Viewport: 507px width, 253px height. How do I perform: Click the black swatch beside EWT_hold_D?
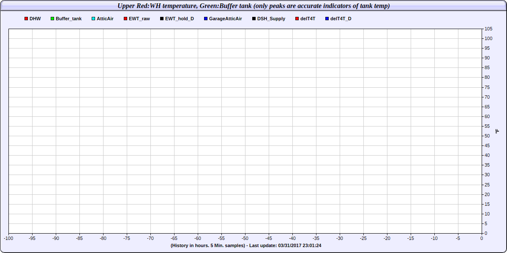pyautogui.click(x=162, y=19)
